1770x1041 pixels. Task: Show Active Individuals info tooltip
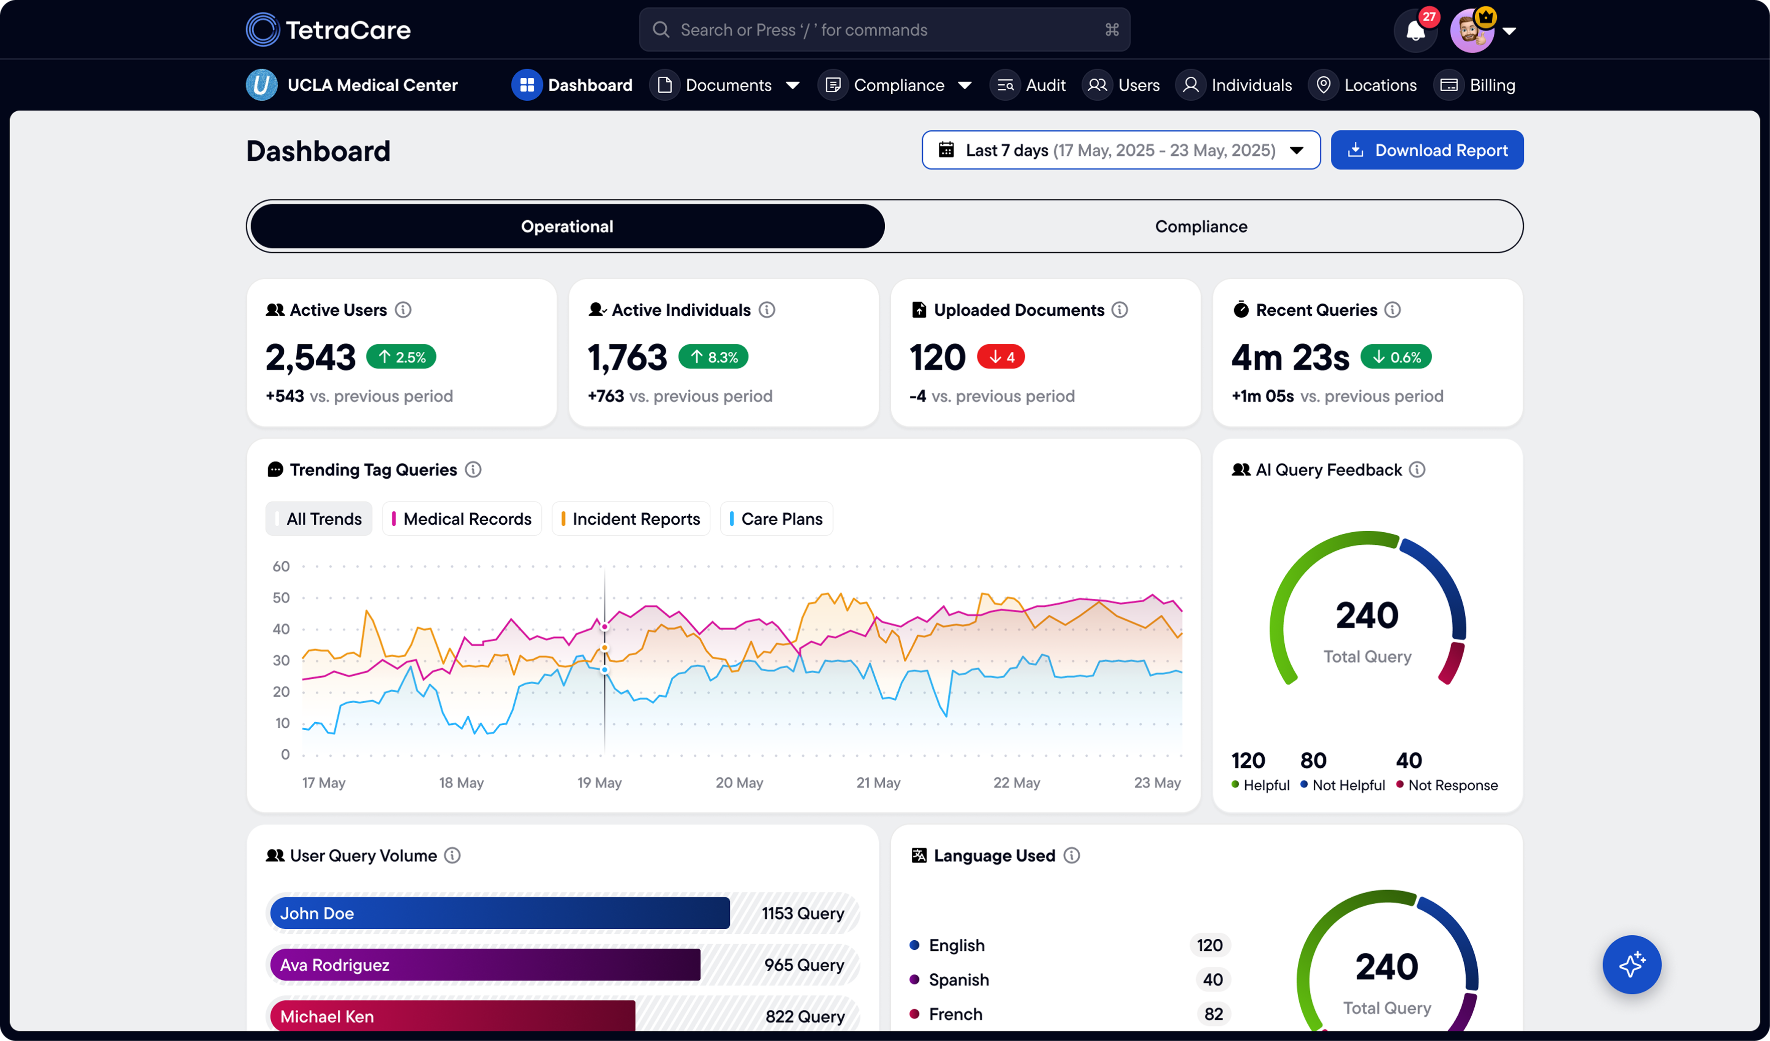(767, 310)
